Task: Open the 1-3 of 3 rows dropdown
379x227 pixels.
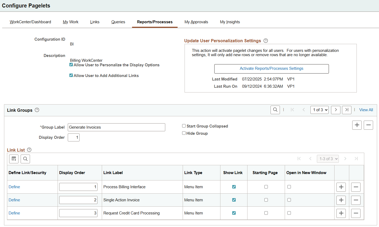Action: click(328, 159)
